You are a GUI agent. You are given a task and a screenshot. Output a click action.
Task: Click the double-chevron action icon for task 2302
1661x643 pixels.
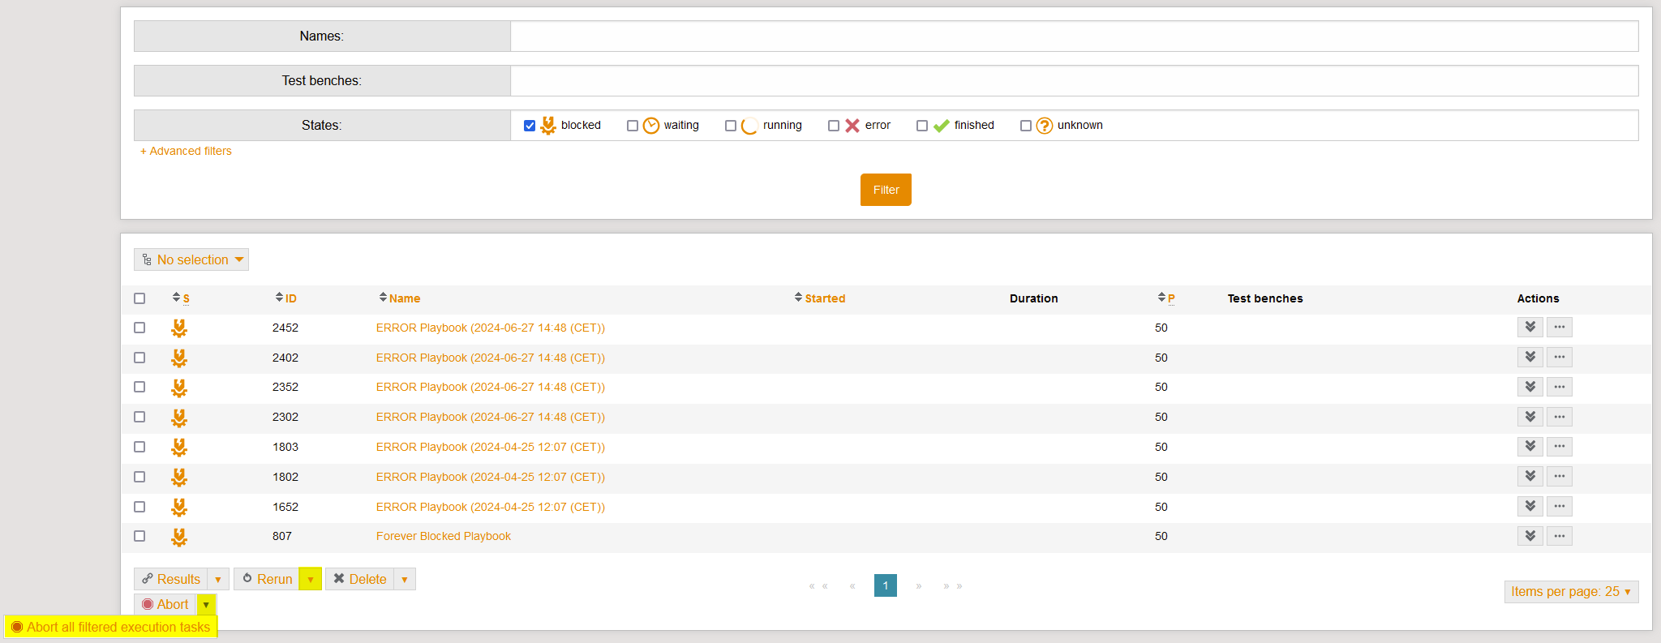(x=1530, y=417)
